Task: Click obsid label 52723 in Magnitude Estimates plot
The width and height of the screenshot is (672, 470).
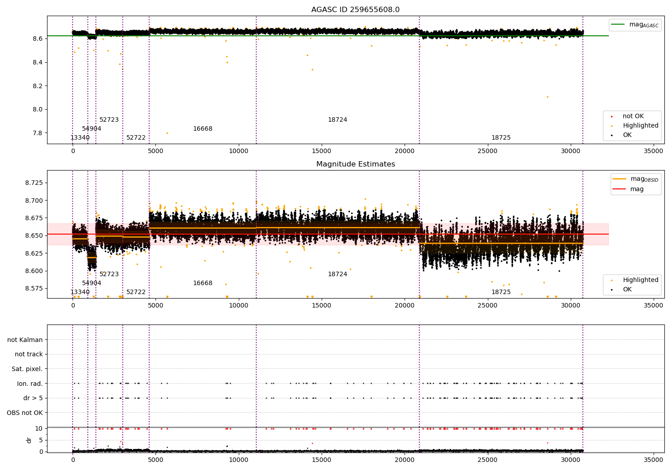Action: [109, 274]
